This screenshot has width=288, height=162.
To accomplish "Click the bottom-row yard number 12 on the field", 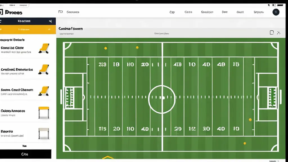I will [192, 129].
